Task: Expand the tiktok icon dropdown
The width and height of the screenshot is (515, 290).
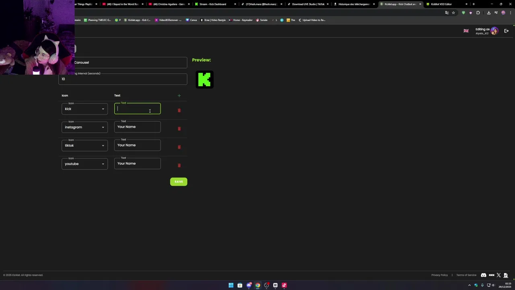Action: 84,145
